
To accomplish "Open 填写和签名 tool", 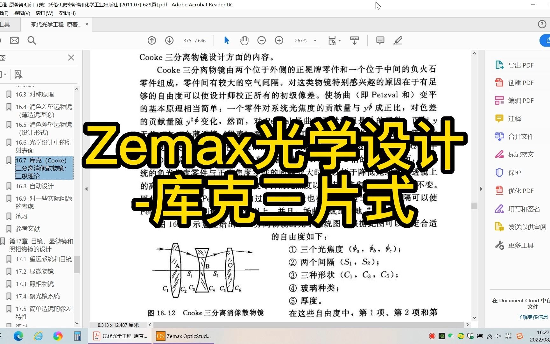I will click(x=517, y=209).
